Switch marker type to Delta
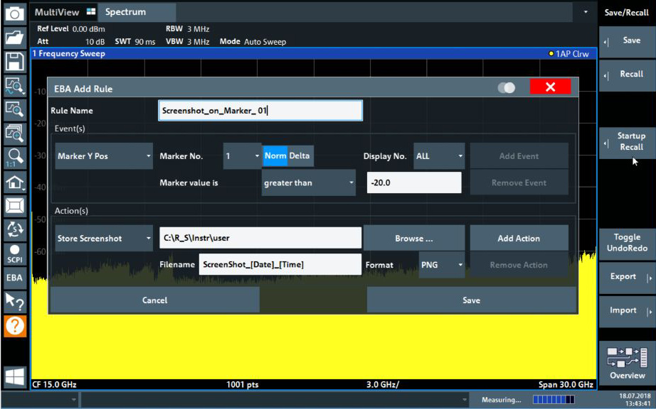 point(300,156)
